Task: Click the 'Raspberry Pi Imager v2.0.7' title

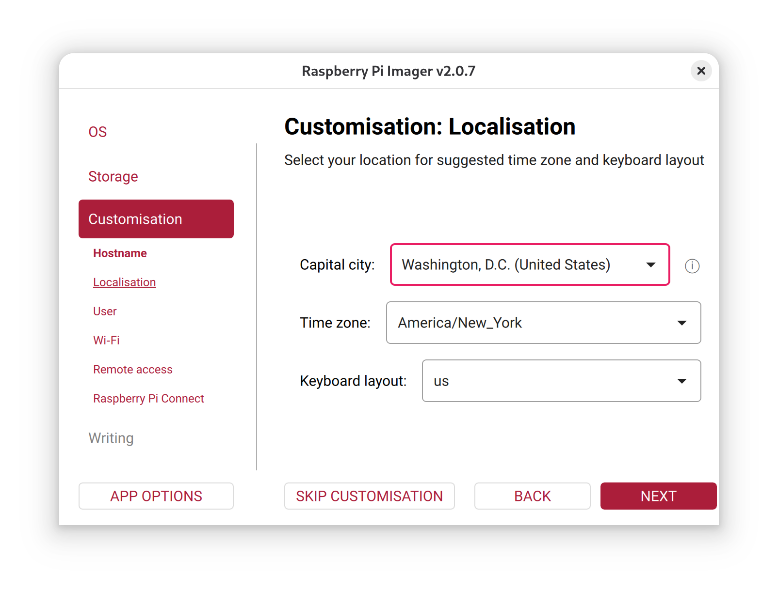Action: click(389, 71)
